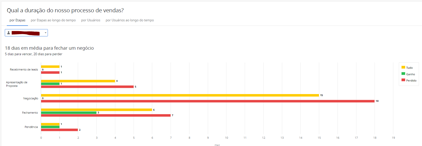Image resolution: width=422 pixels, height=146 pixels.
Task: Toggle the "Perdido" legend label
Action: click(x=411, y=81)
